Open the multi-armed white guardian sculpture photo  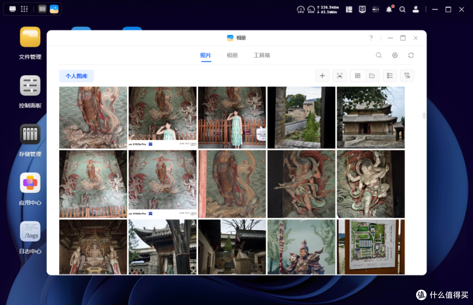371,184
